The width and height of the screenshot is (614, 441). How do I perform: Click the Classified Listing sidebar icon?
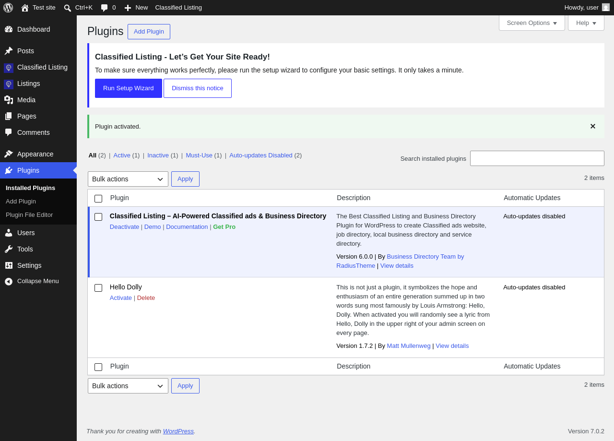(9, 68)
